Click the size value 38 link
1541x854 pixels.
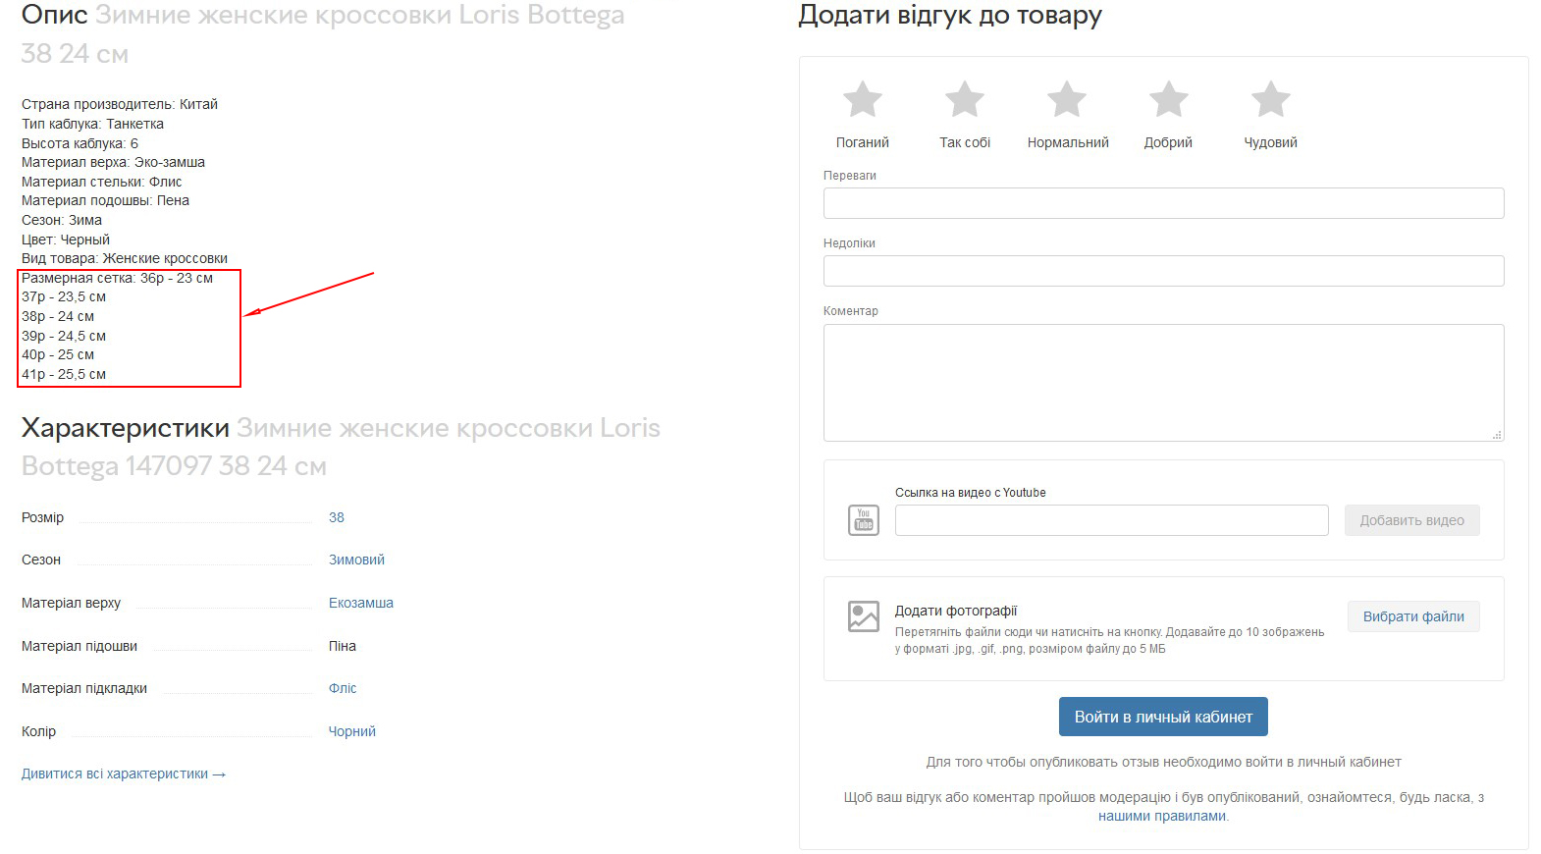337,517
